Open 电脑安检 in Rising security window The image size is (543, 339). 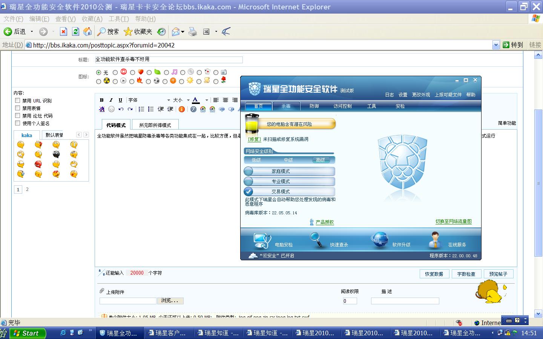273,241
